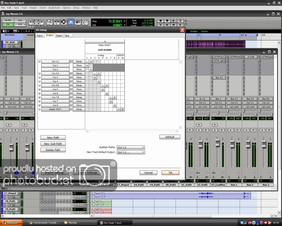Uncheck the Out 1-2 path checkbox
282x226 pixels.
71,62
